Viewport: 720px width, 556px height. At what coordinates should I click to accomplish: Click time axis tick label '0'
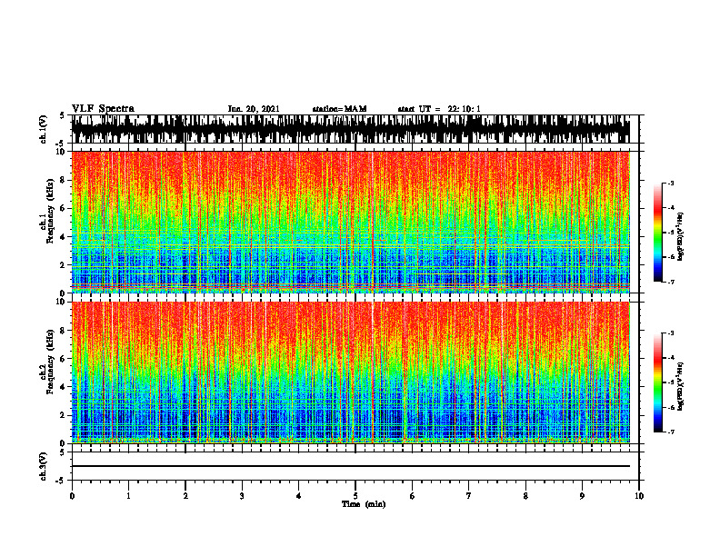[72, 496]
